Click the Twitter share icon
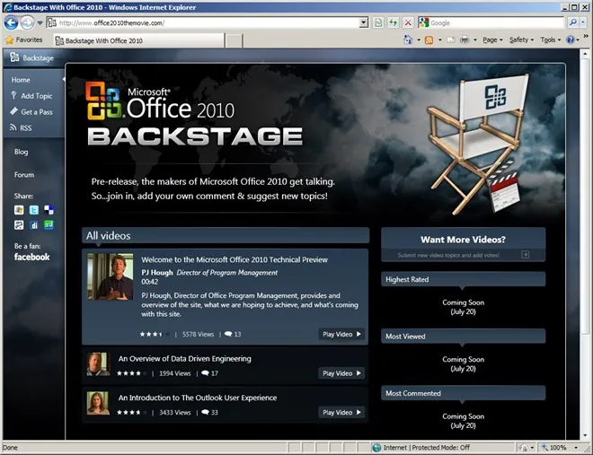The image size is (593, 455). 34,210
